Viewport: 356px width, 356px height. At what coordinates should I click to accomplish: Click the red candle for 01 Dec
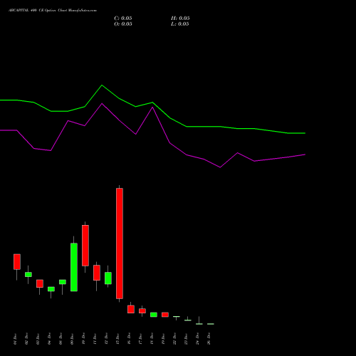coord(17,261)
